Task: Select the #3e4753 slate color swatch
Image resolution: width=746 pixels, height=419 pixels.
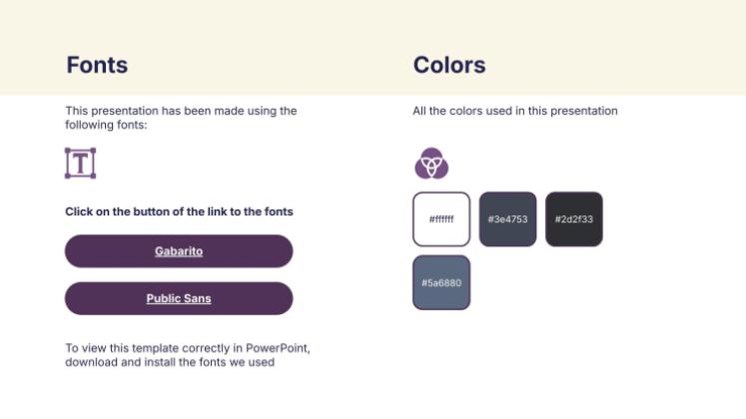Action: 507,218
